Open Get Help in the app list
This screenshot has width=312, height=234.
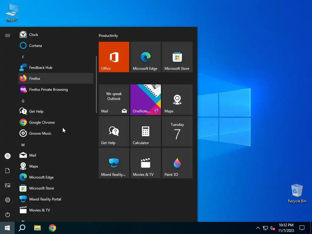point(56,112)
